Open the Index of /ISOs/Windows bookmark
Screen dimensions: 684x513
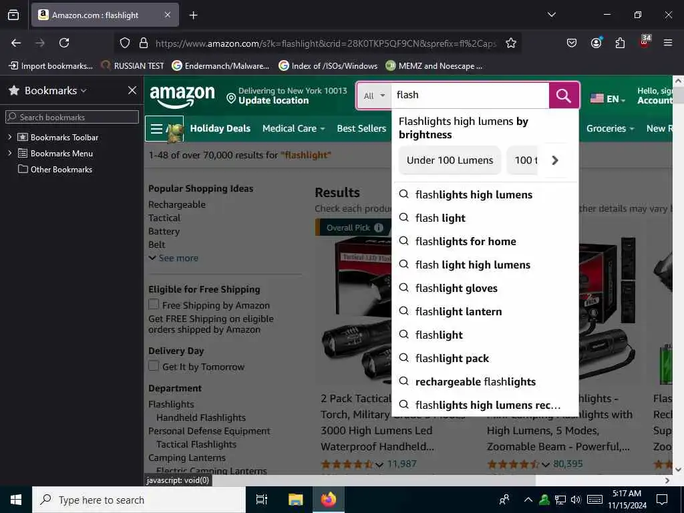329,66
